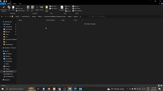Select MAXMO (D:) drive in sidebar
The image size is (163, 91).
(9, 74)
